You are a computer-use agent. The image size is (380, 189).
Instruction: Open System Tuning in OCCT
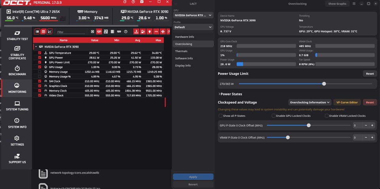[x=17, y=106]
